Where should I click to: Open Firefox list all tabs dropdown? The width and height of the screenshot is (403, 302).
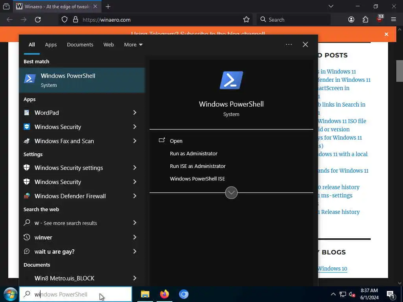pyautogui.click(x=331, y=6)
